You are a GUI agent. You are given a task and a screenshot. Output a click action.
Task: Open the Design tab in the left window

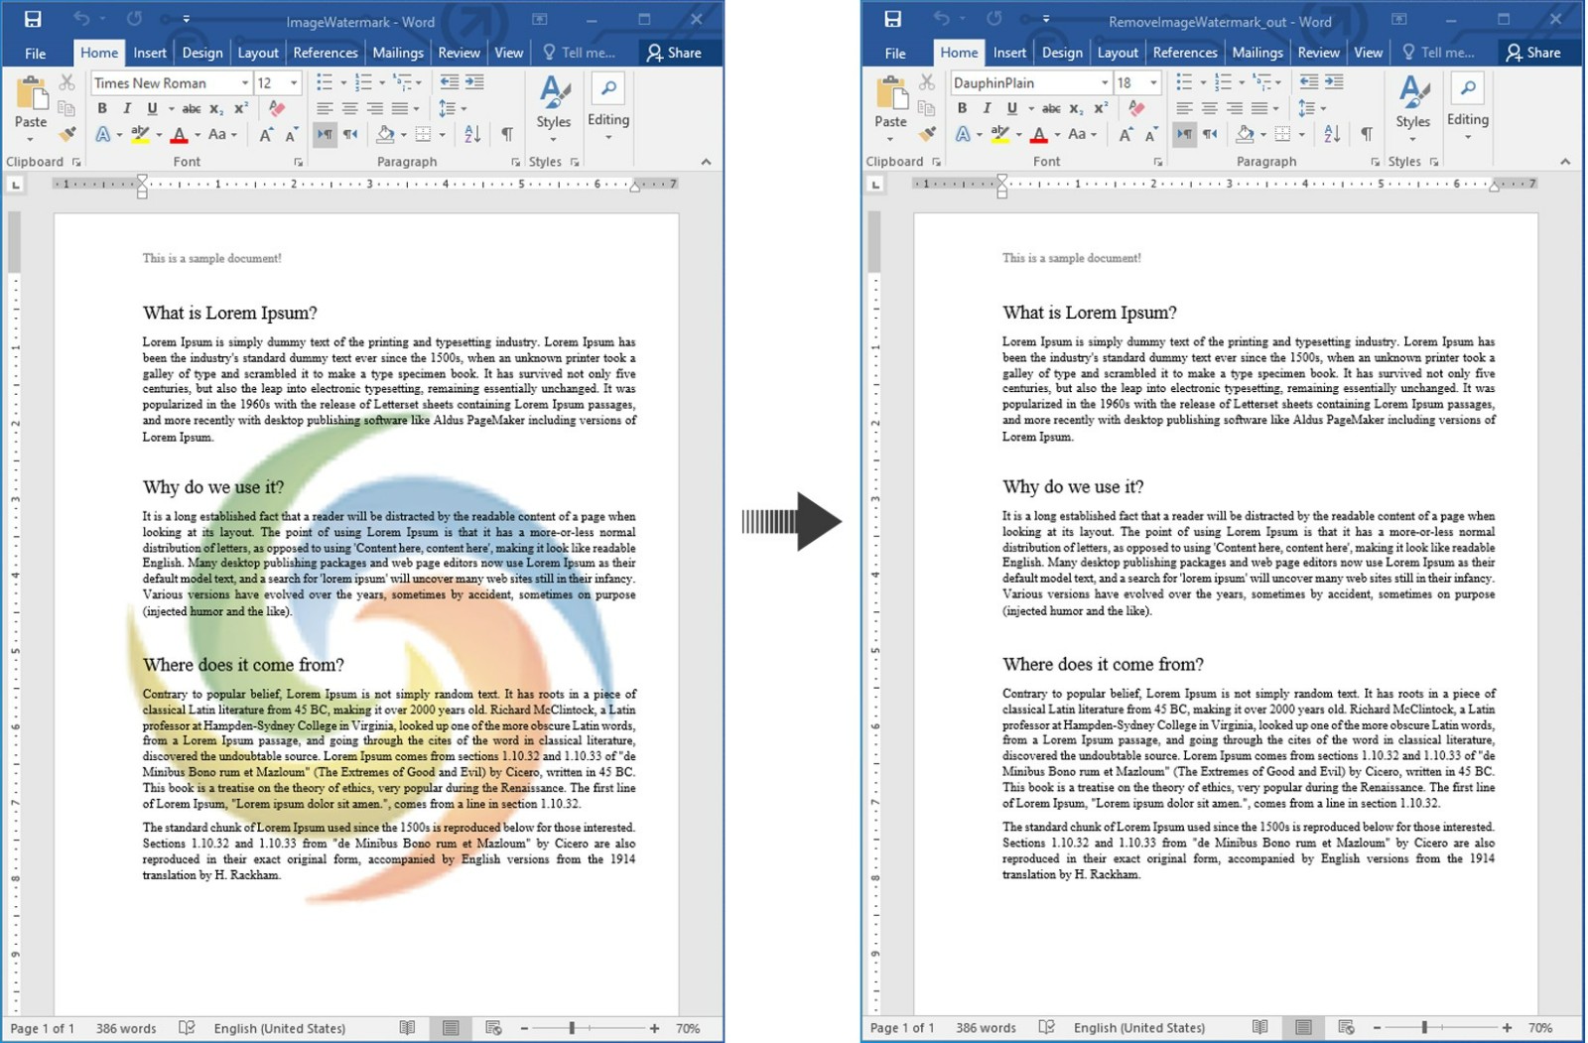tap(201, 53)
